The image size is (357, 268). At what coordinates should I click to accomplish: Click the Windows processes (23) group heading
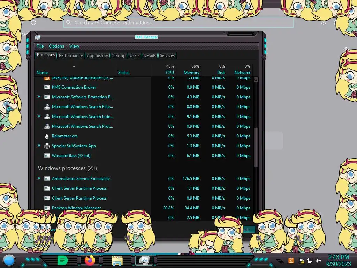coord(67,168)
